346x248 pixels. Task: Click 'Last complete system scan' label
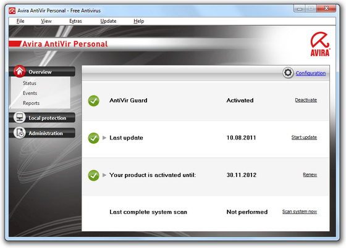pyautogui.click(x=148, y=212)
